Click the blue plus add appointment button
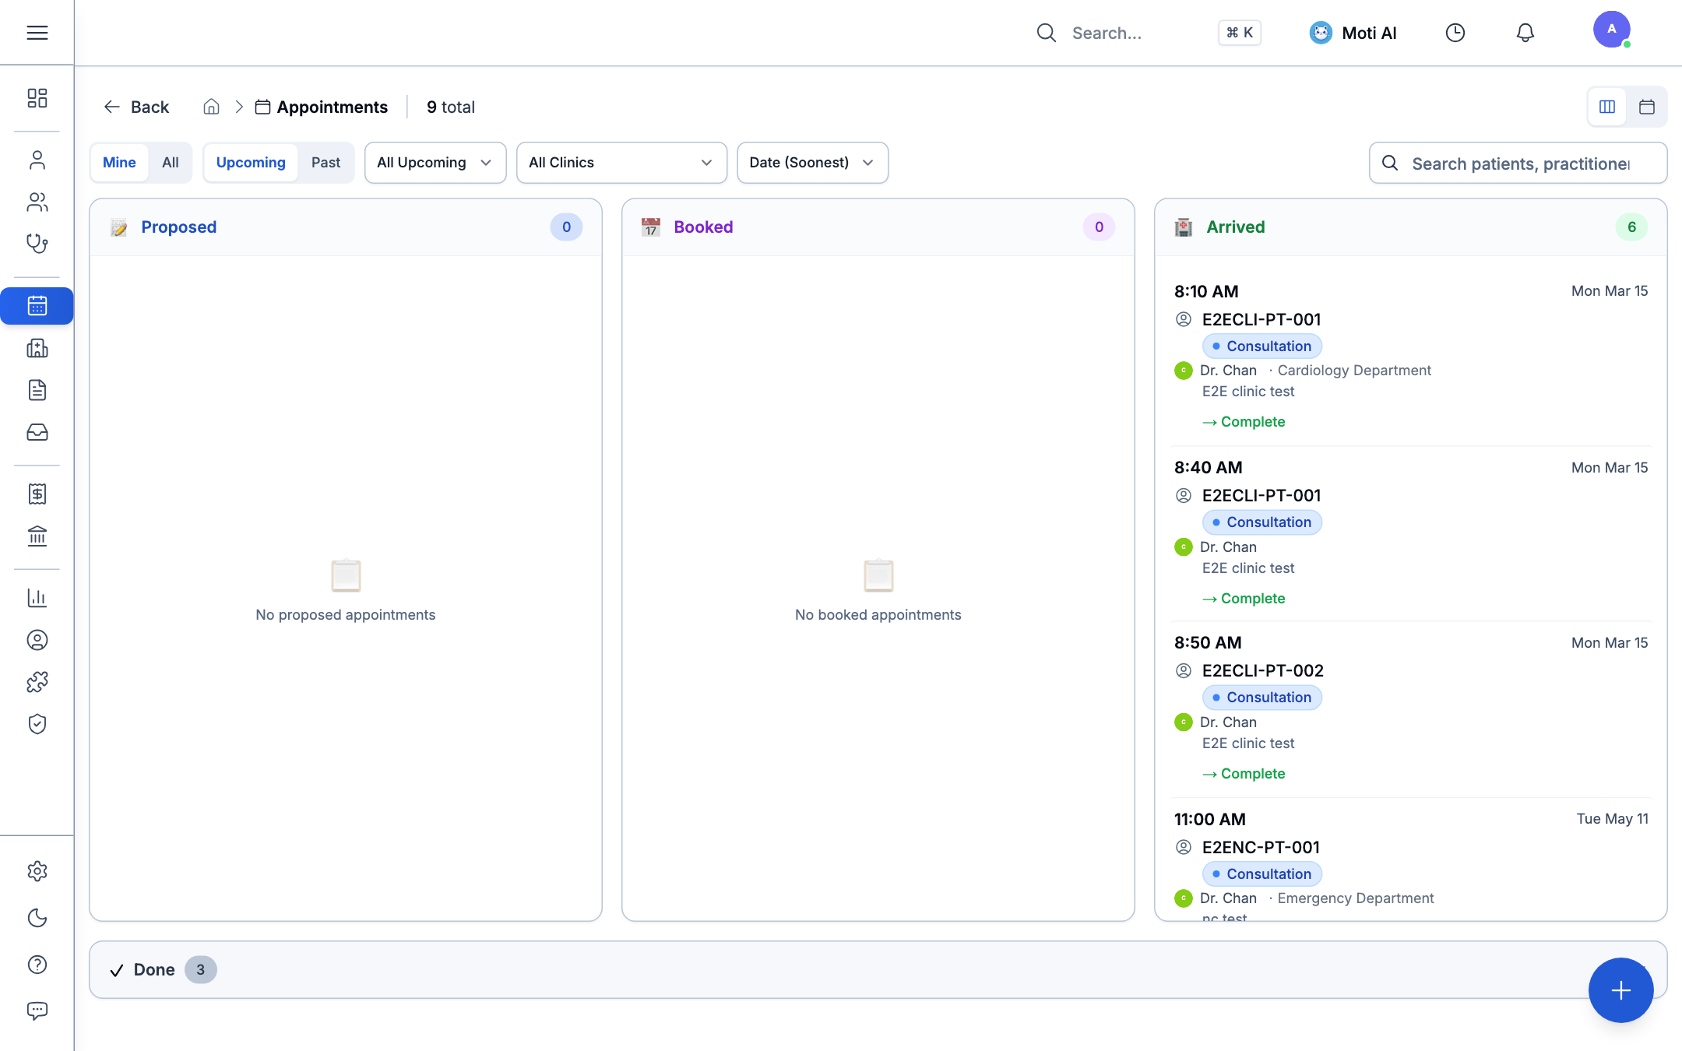 (x=1620, y=989)
